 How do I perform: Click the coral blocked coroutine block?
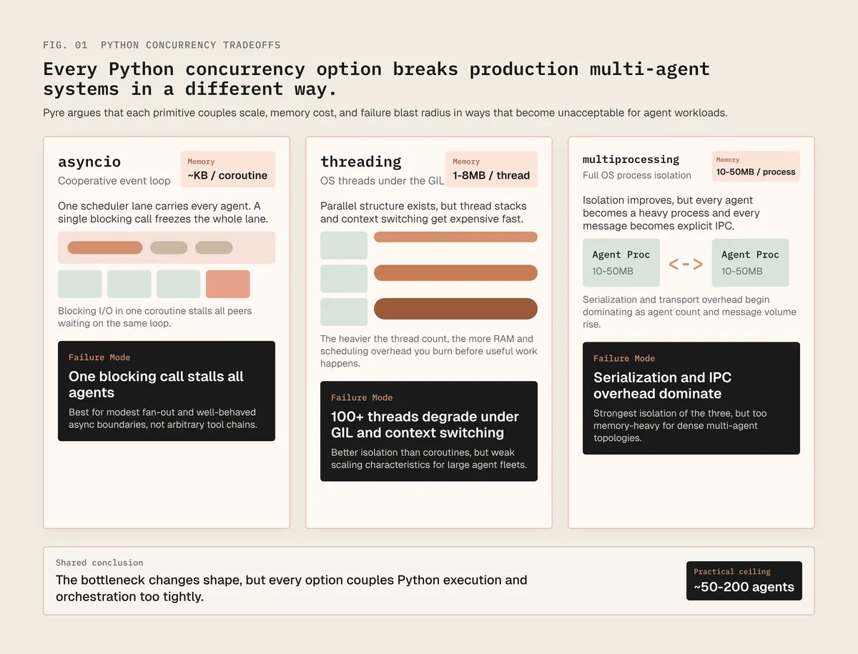click(x=227, y=284)
